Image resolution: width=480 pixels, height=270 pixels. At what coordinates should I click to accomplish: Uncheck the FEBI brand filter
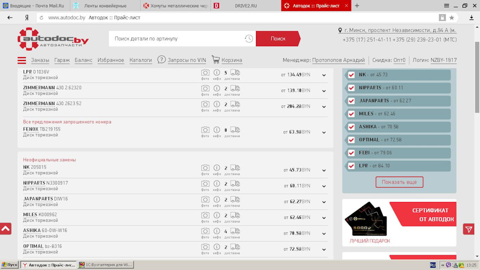point(351,153)
